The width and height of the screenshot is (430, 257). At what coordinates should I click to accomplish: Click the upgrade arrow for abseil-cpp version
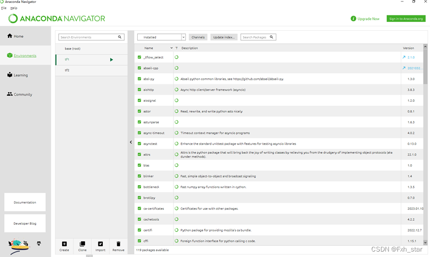[x=404, y=68]
